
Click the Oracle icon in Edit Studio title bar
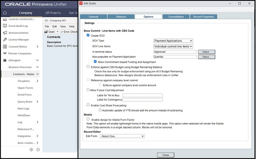pyautogui.click(x=81, y=3)
